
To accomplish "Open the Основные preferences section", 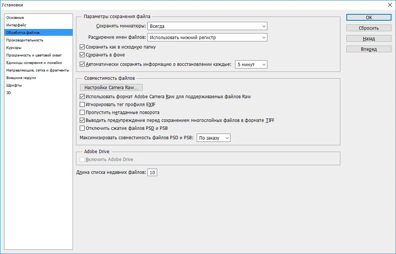I will point(38,17).
